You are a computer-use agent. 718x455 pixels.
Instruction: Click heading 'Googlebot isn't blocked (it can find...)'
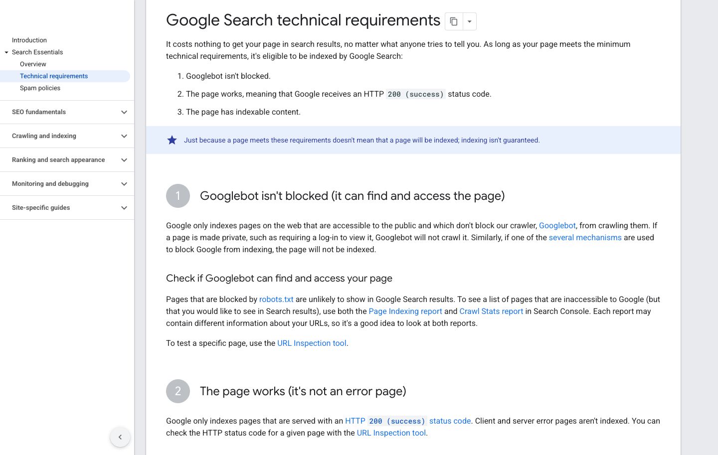352,196
